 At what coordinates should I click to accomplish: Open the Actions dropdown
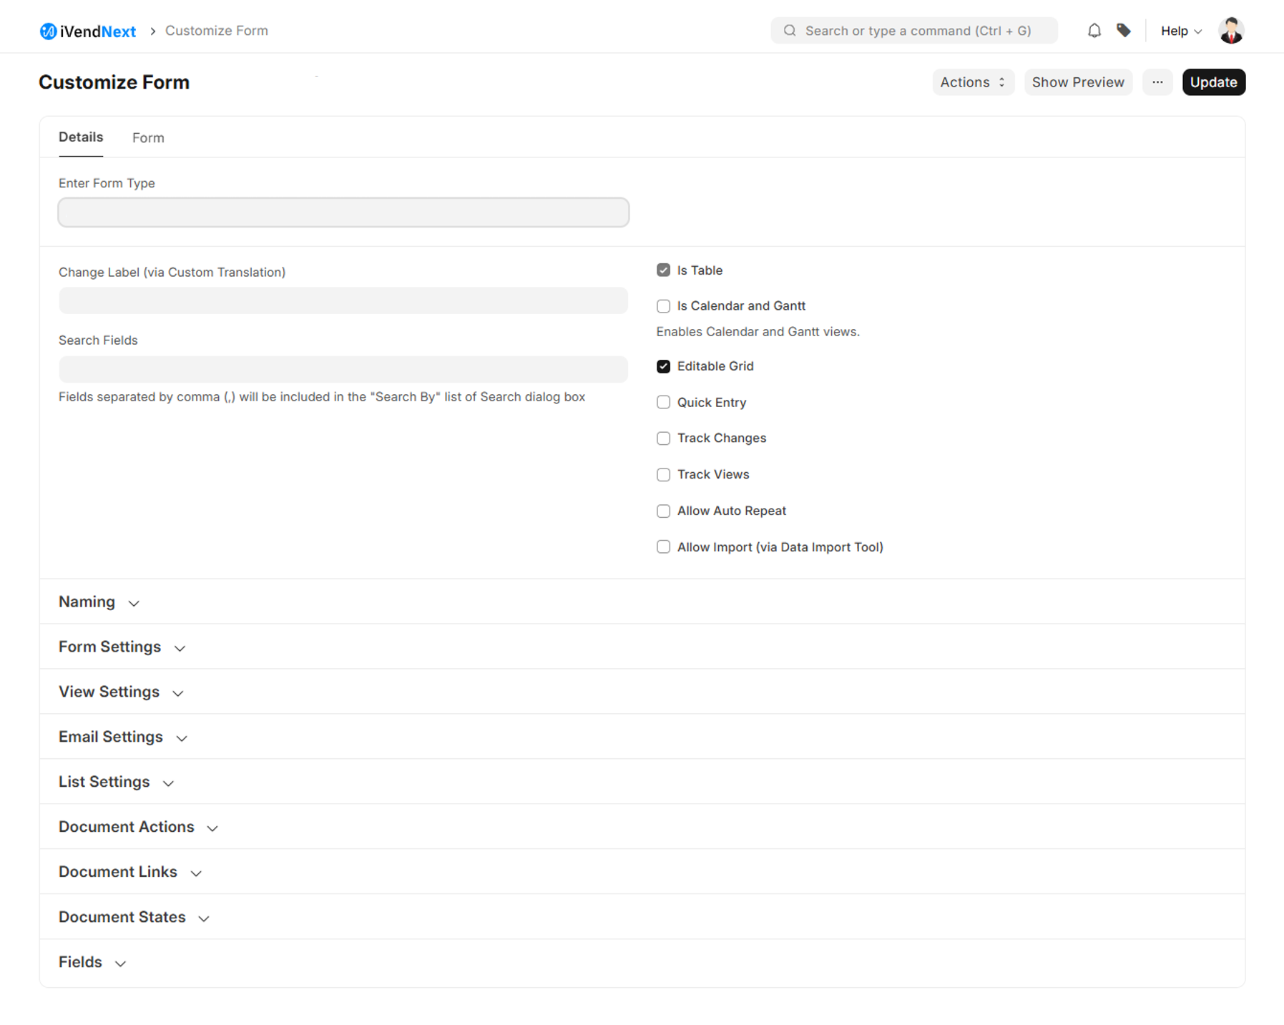click(972, 82)
